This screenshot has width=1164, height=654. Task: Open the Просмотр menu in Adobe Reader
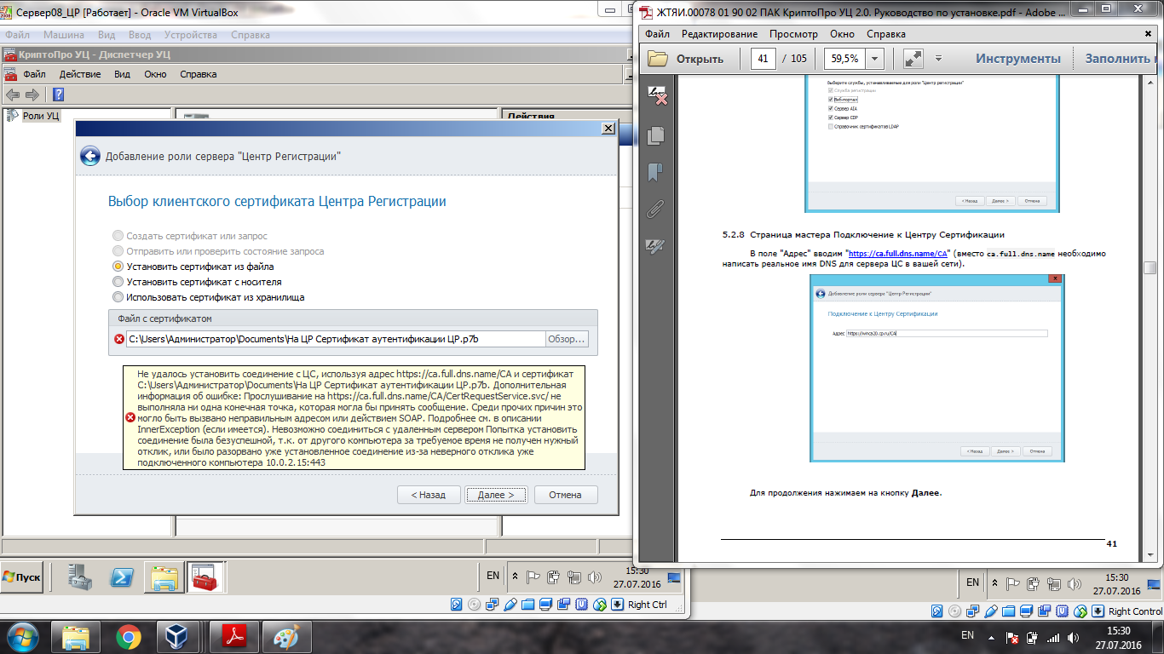(x=793, y=34)
